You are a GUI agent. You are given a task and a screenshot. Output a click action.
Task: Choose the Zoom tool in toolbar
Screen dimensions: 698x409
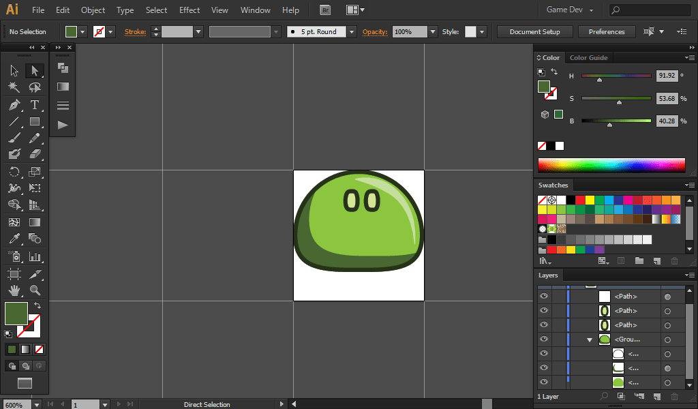35,290
